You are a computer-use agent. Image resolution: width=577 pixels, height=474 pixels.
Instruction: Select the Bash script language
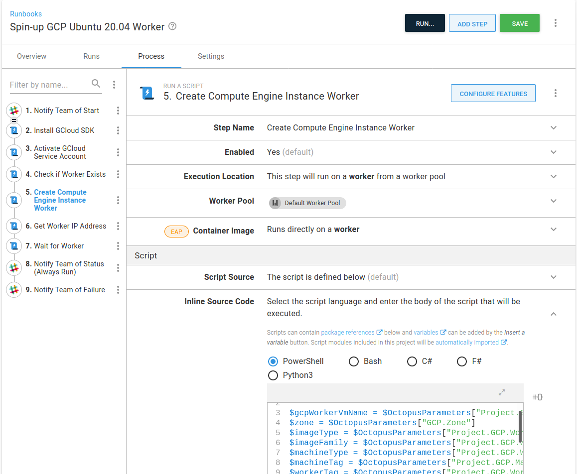click(x=354, y=361)
